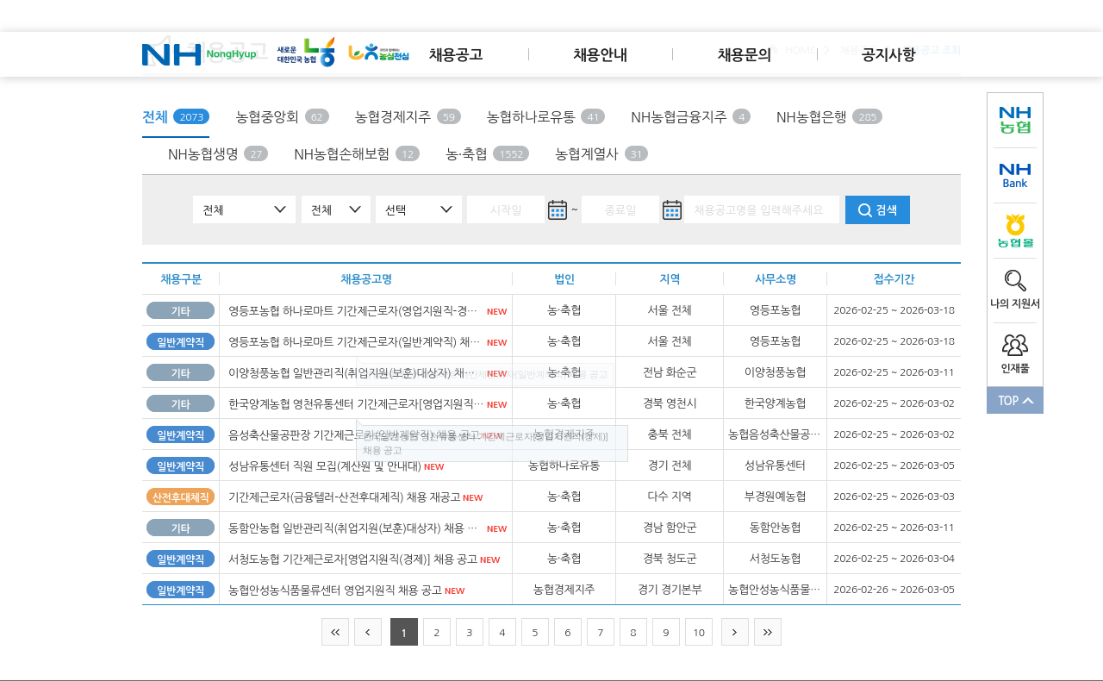This screenshot has height=681, width=1103.
Task: Select the 전체 2073 tab
Action: point(176,117)
